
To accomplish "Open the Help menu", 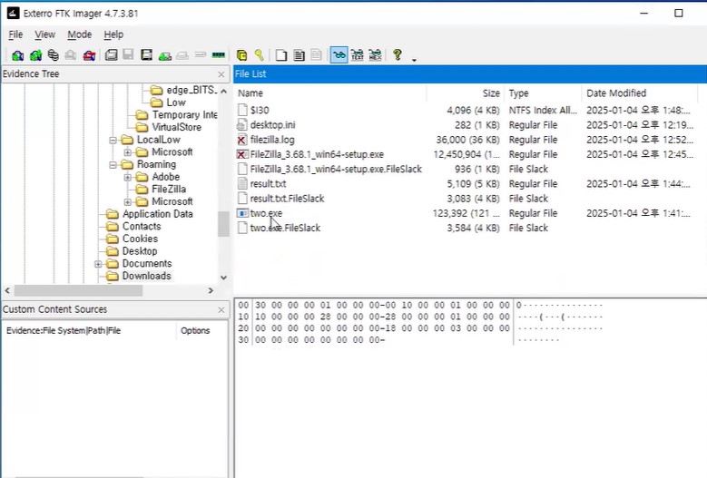I will click(x=113, y=34).
